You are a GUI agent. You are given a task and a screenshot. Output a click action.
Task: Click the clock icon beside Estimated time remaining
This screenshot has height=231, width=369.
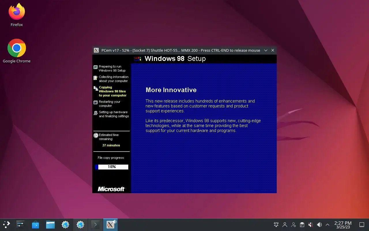point(96,135)
